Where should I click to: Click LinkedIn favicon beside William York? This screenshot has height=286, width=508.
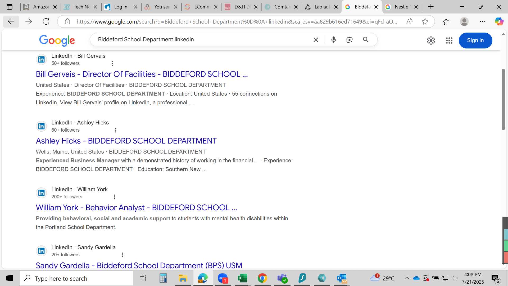(42, 193)
